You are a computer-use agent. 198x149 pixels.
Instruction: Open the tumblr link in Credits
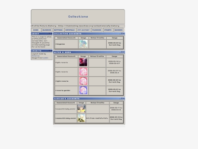pyautogui.click(x=45, y=58)
